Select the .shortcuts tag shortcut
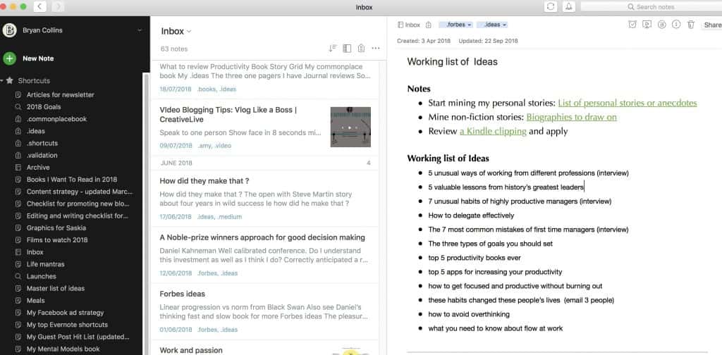 click(42, 143)
